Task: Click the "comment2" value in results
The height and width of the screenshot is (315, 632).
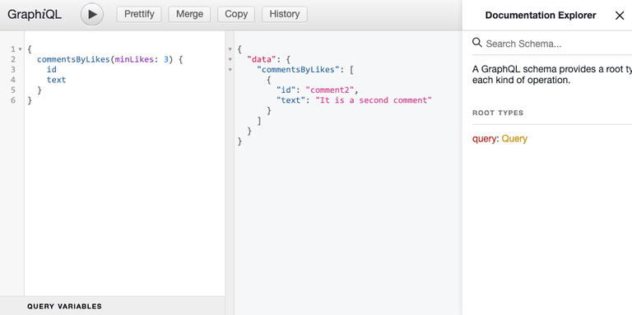Action: (329, 90)
